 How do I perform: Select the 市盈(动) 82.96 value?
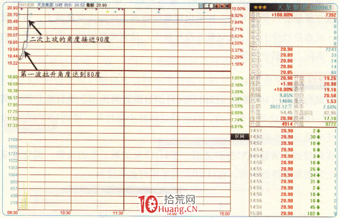330,113
